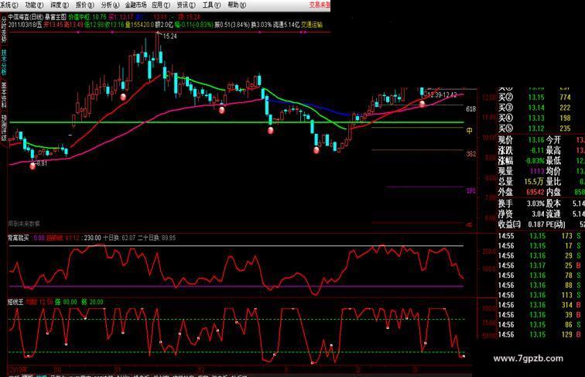Select the 14:55 tick row with volume 173
The image size is (585, 377).
coord(539,236)
